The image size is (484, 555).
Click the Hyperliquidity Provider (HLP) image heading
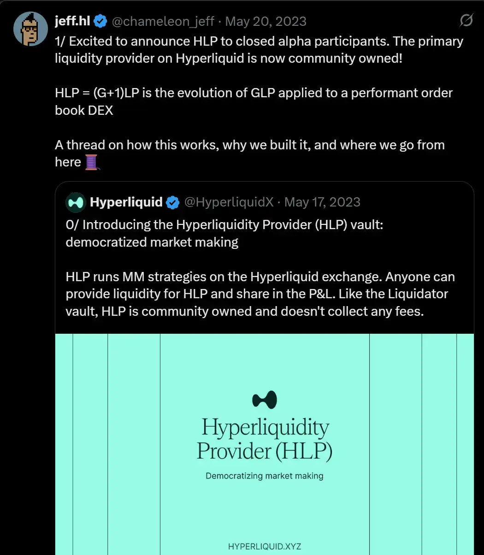(x=265, y=439)
